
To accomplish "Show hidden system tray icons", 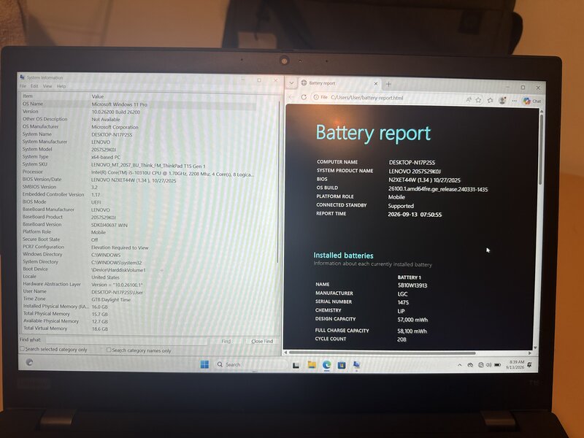I will (460, 365).
